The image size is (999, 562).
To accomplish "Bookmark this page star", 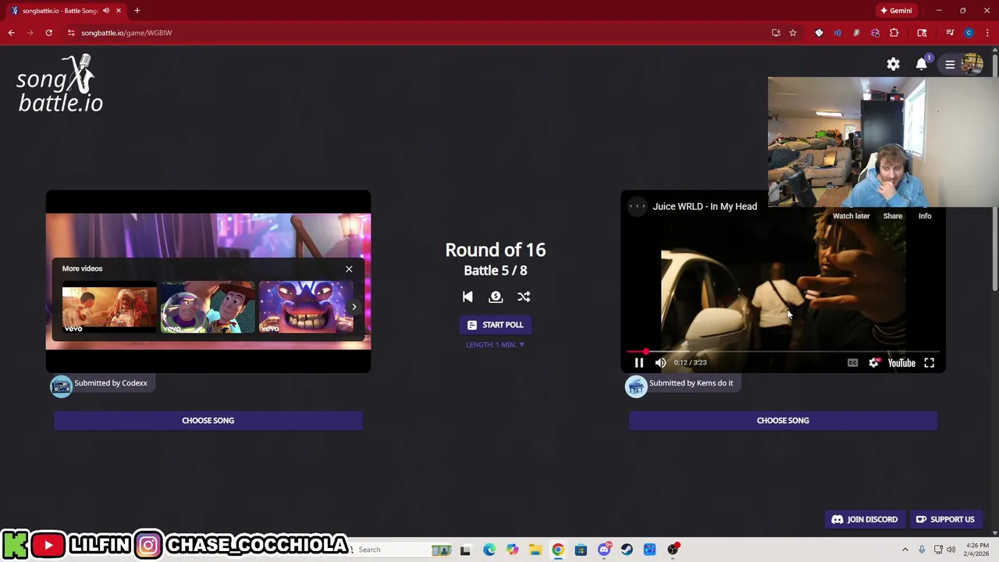I will point(793,33).
